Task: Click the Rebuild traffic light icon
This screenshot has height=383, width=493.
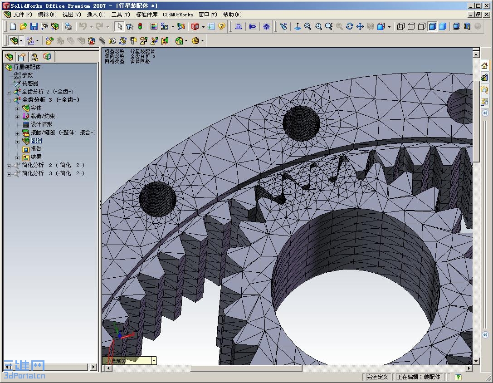Action: click(x=140, y=27)
